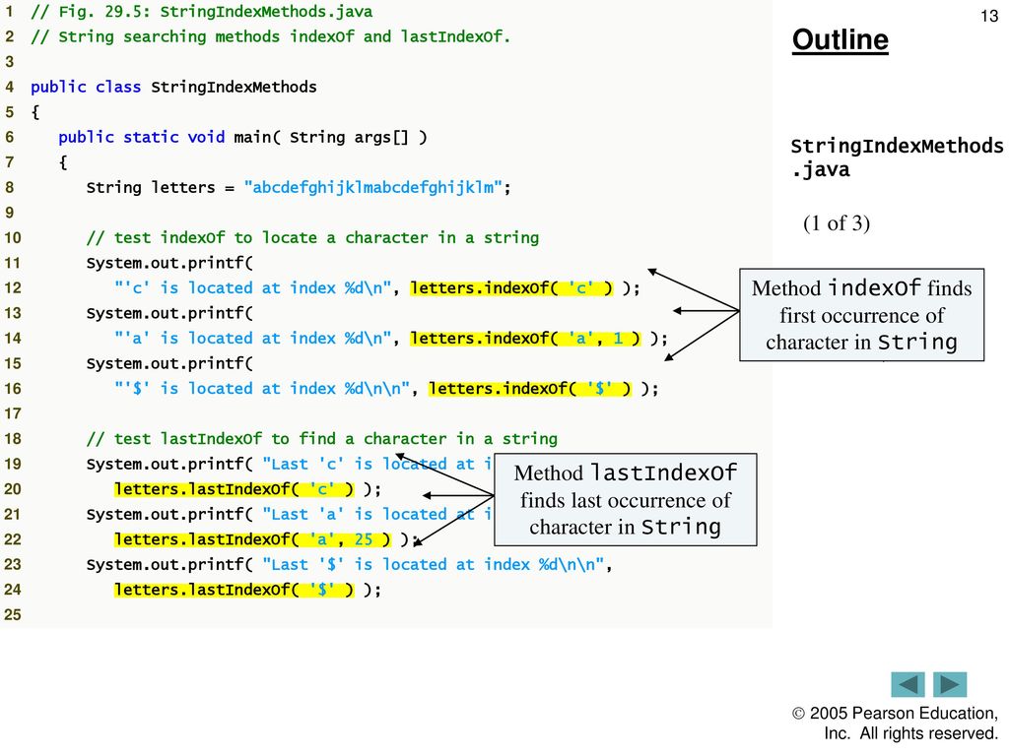Advance with the next slide arrow button
The image size is (1009, 756).
click(950, 684)
